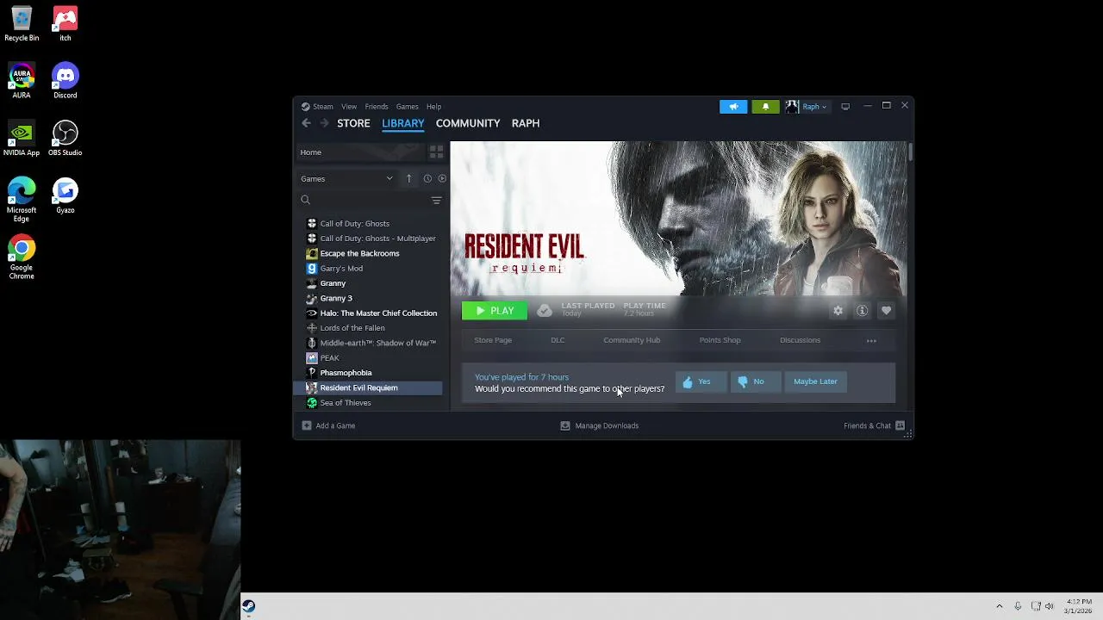Select the Gyazo desktop icon

pyautogui.click(x=65, y=196)
